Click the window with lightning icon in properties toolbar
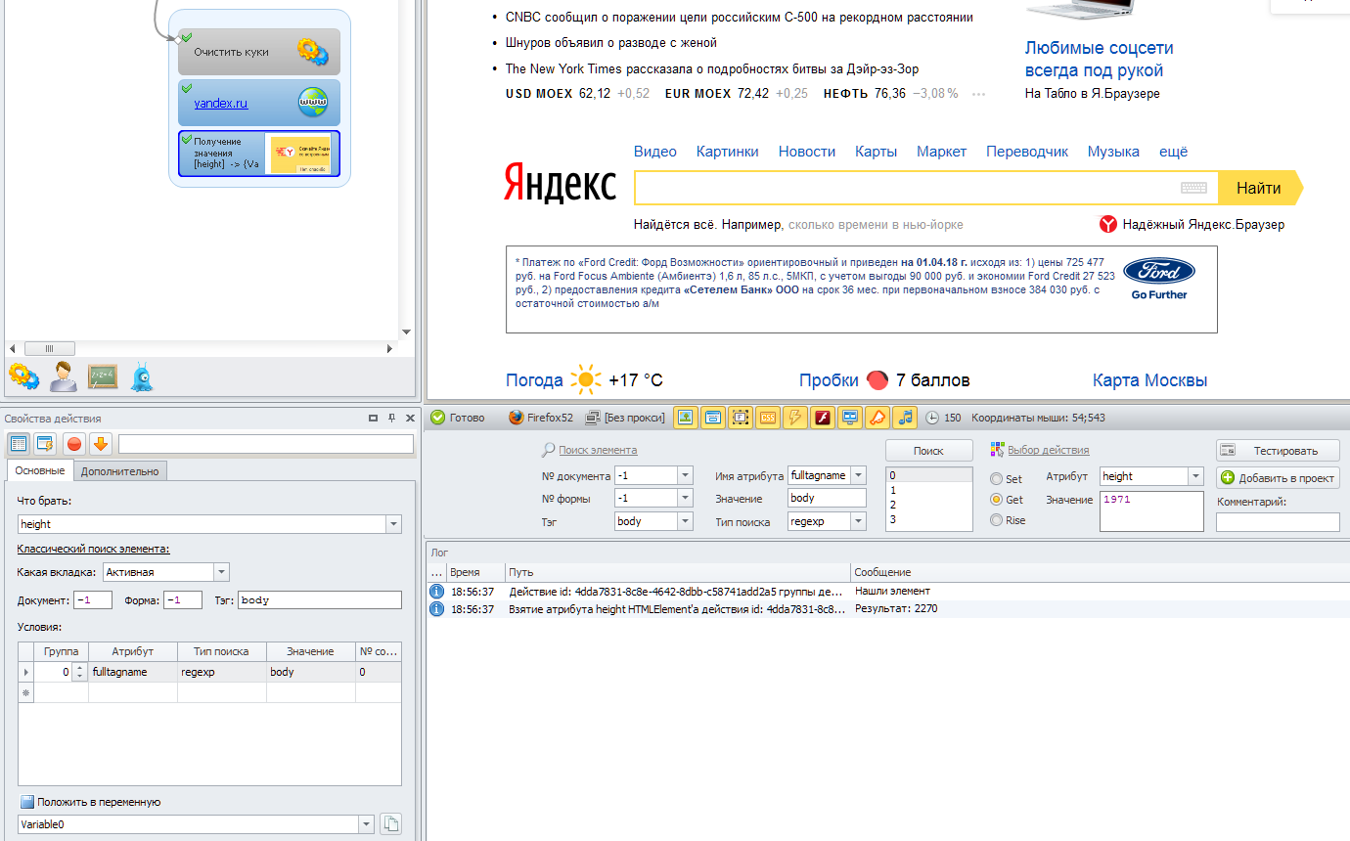Screen dimensions: 1350x841 pyautogui.click(x=45, y=444)
